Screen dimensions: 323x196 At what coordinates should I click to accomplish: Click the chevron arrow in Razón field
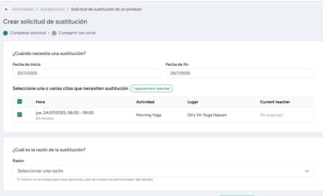pos(307,171)
